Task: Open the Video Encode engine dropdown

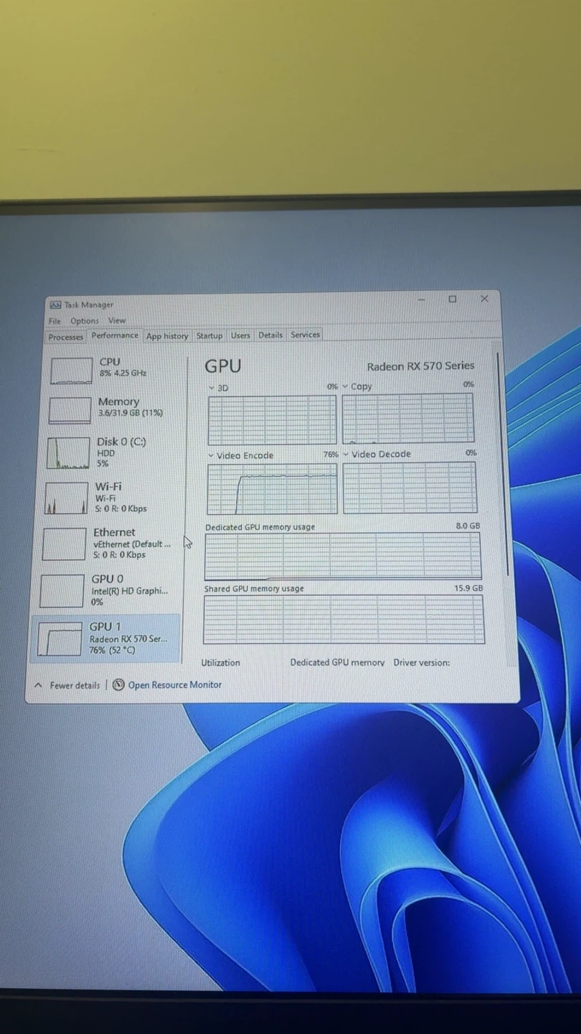Action: coord(211,456)
